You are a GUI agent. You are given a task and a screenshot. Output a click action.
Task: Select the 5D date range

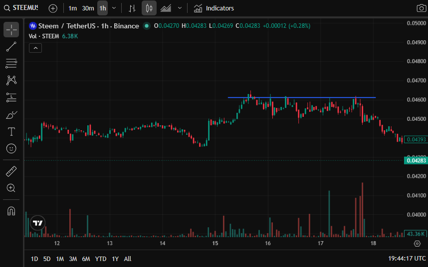tap(47, 259)
